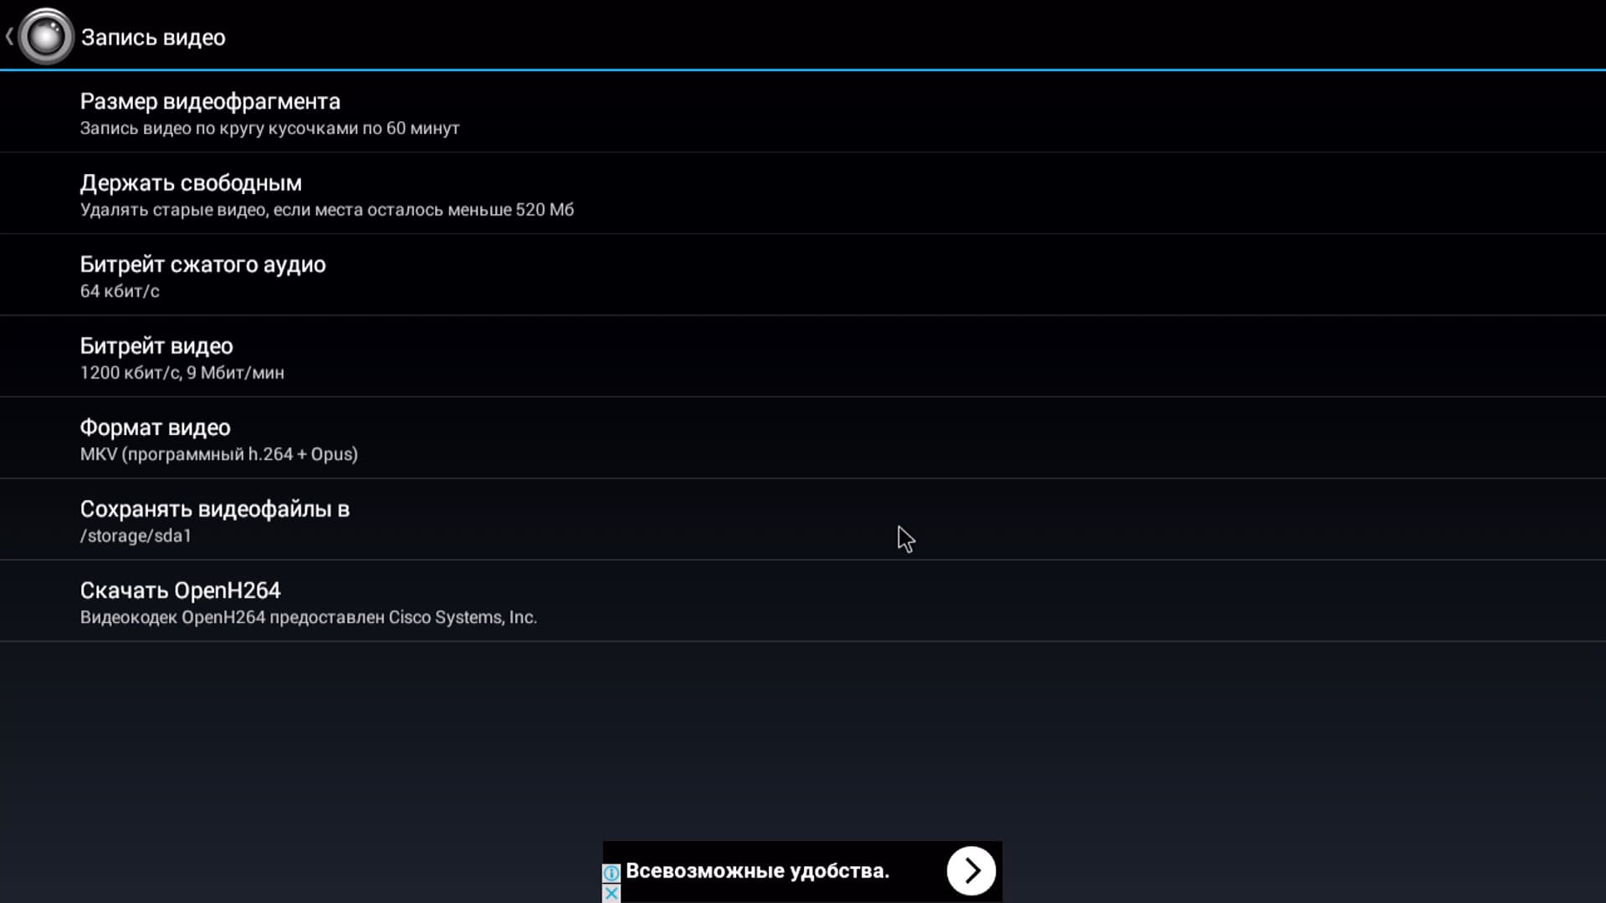Screen dimensions: 1606x903
Task: Click the camera lens app icon
Action: point(46,37)
